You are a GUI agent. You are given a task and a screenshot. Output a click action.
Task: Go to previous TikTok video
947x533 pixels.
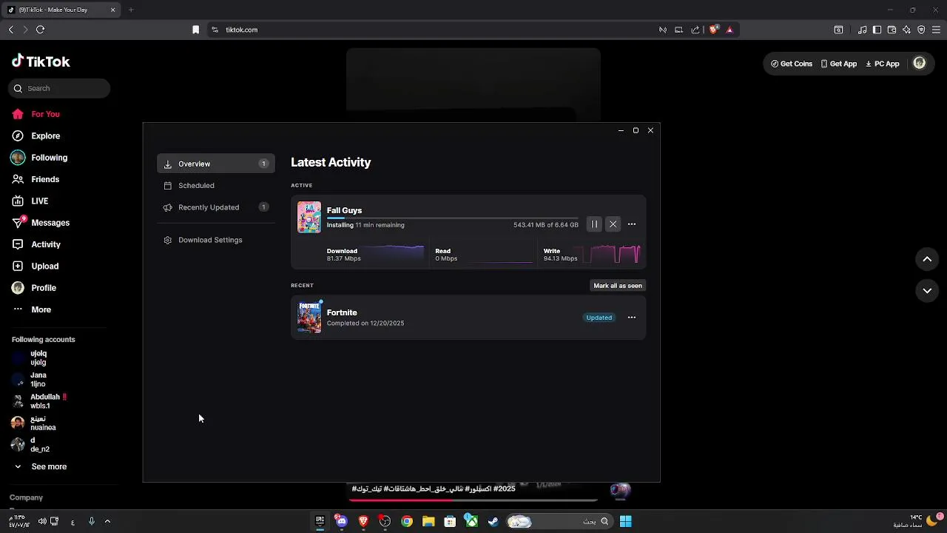click(927, 259)
